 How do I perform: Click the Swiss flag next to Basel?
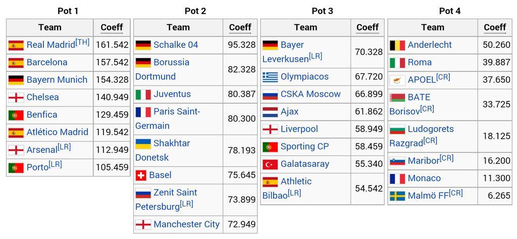pos(141,175)
